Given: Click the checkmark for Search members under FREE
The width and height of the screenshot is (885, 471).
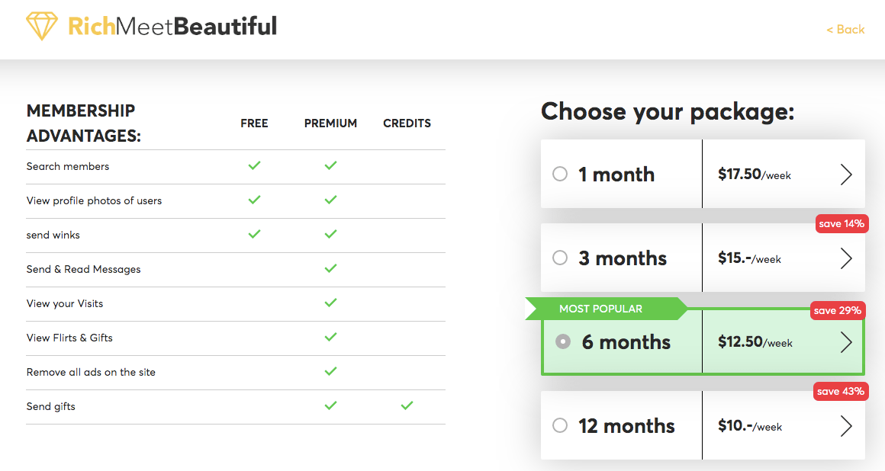Looking at the screenshot, I should (254, 165).
